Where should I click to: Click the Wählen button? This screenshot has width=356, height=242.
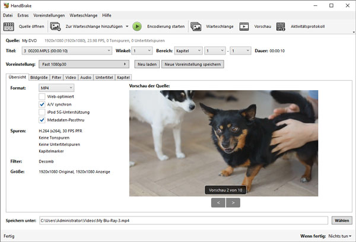pos(342,221)
